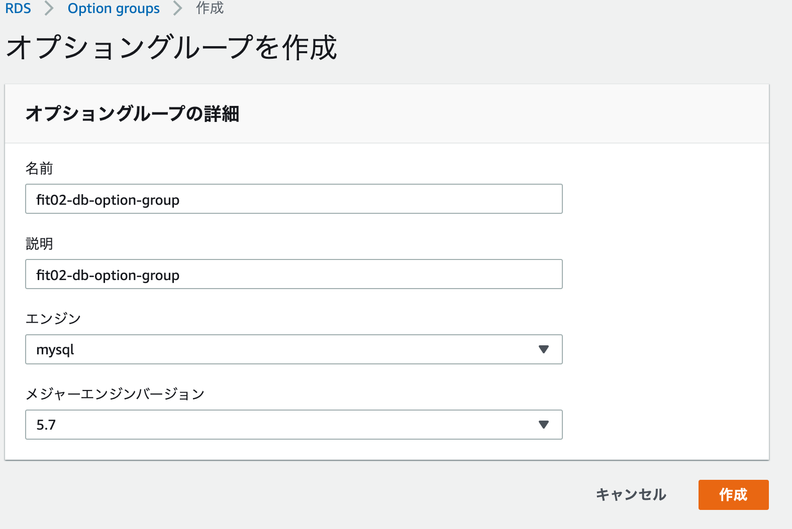Click the 作成 breadcrumb item

(210, 9)
